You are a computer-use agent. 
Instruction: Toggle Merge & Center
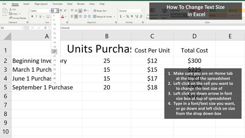pyautogui.click(x=103, y=16)
